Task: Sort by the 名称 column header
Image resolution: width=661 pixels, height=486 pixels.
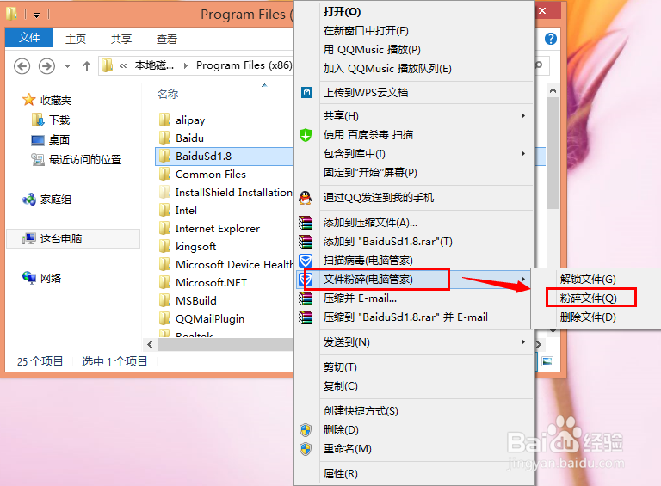Action: (x=168, y=95)
